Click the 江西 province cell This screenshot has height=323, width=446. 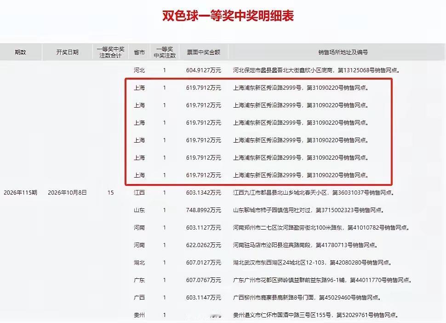pos(139,193)
